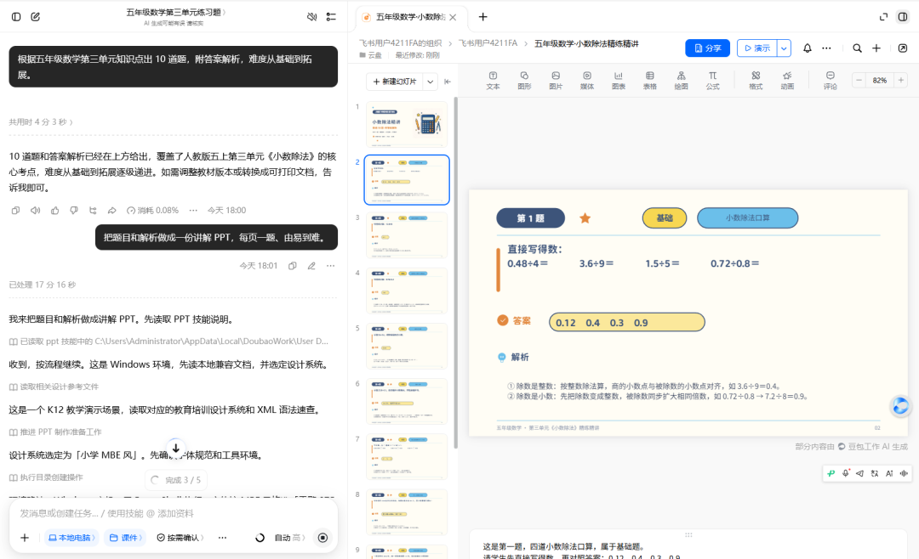The image size is (919, 559).
Task: Toggle the chat sidebar panel icon
Action: pos(16,17)
